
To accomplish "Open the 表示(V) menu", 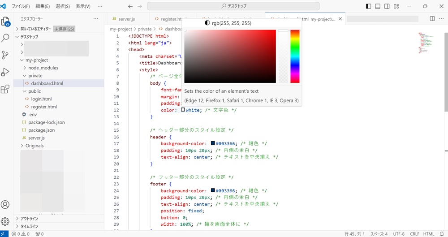I will 83,6.
